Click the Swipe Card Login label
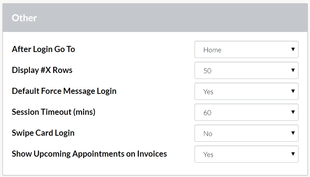The height and width of the screenshot is (177, 310). [43, 133]
